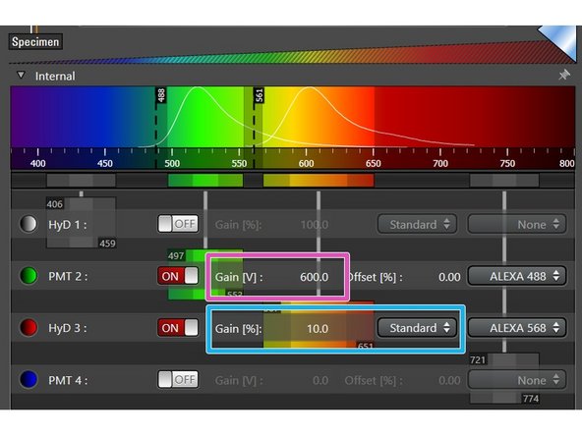
Task: Turn off the HyD 3 detector switch
Action: coord(178,328)
